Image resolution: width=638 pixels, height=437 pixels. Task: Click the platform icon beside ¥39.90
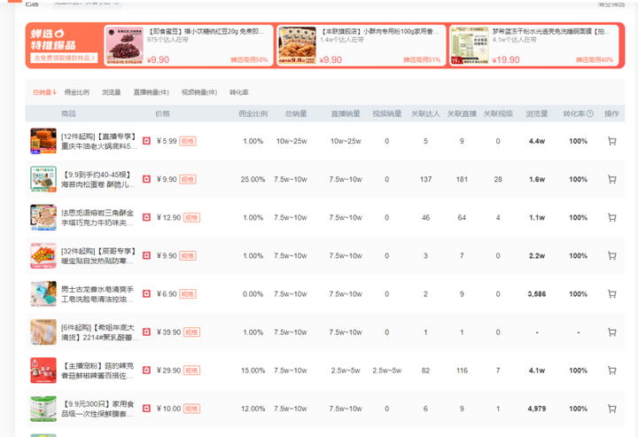click(146, 332)
